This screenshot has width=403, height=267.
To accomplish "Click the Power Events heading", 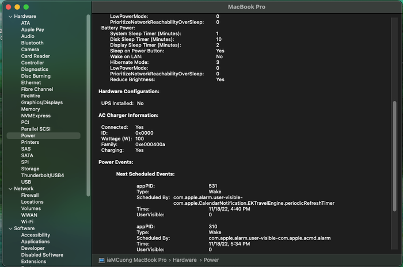I will point(116,162).
